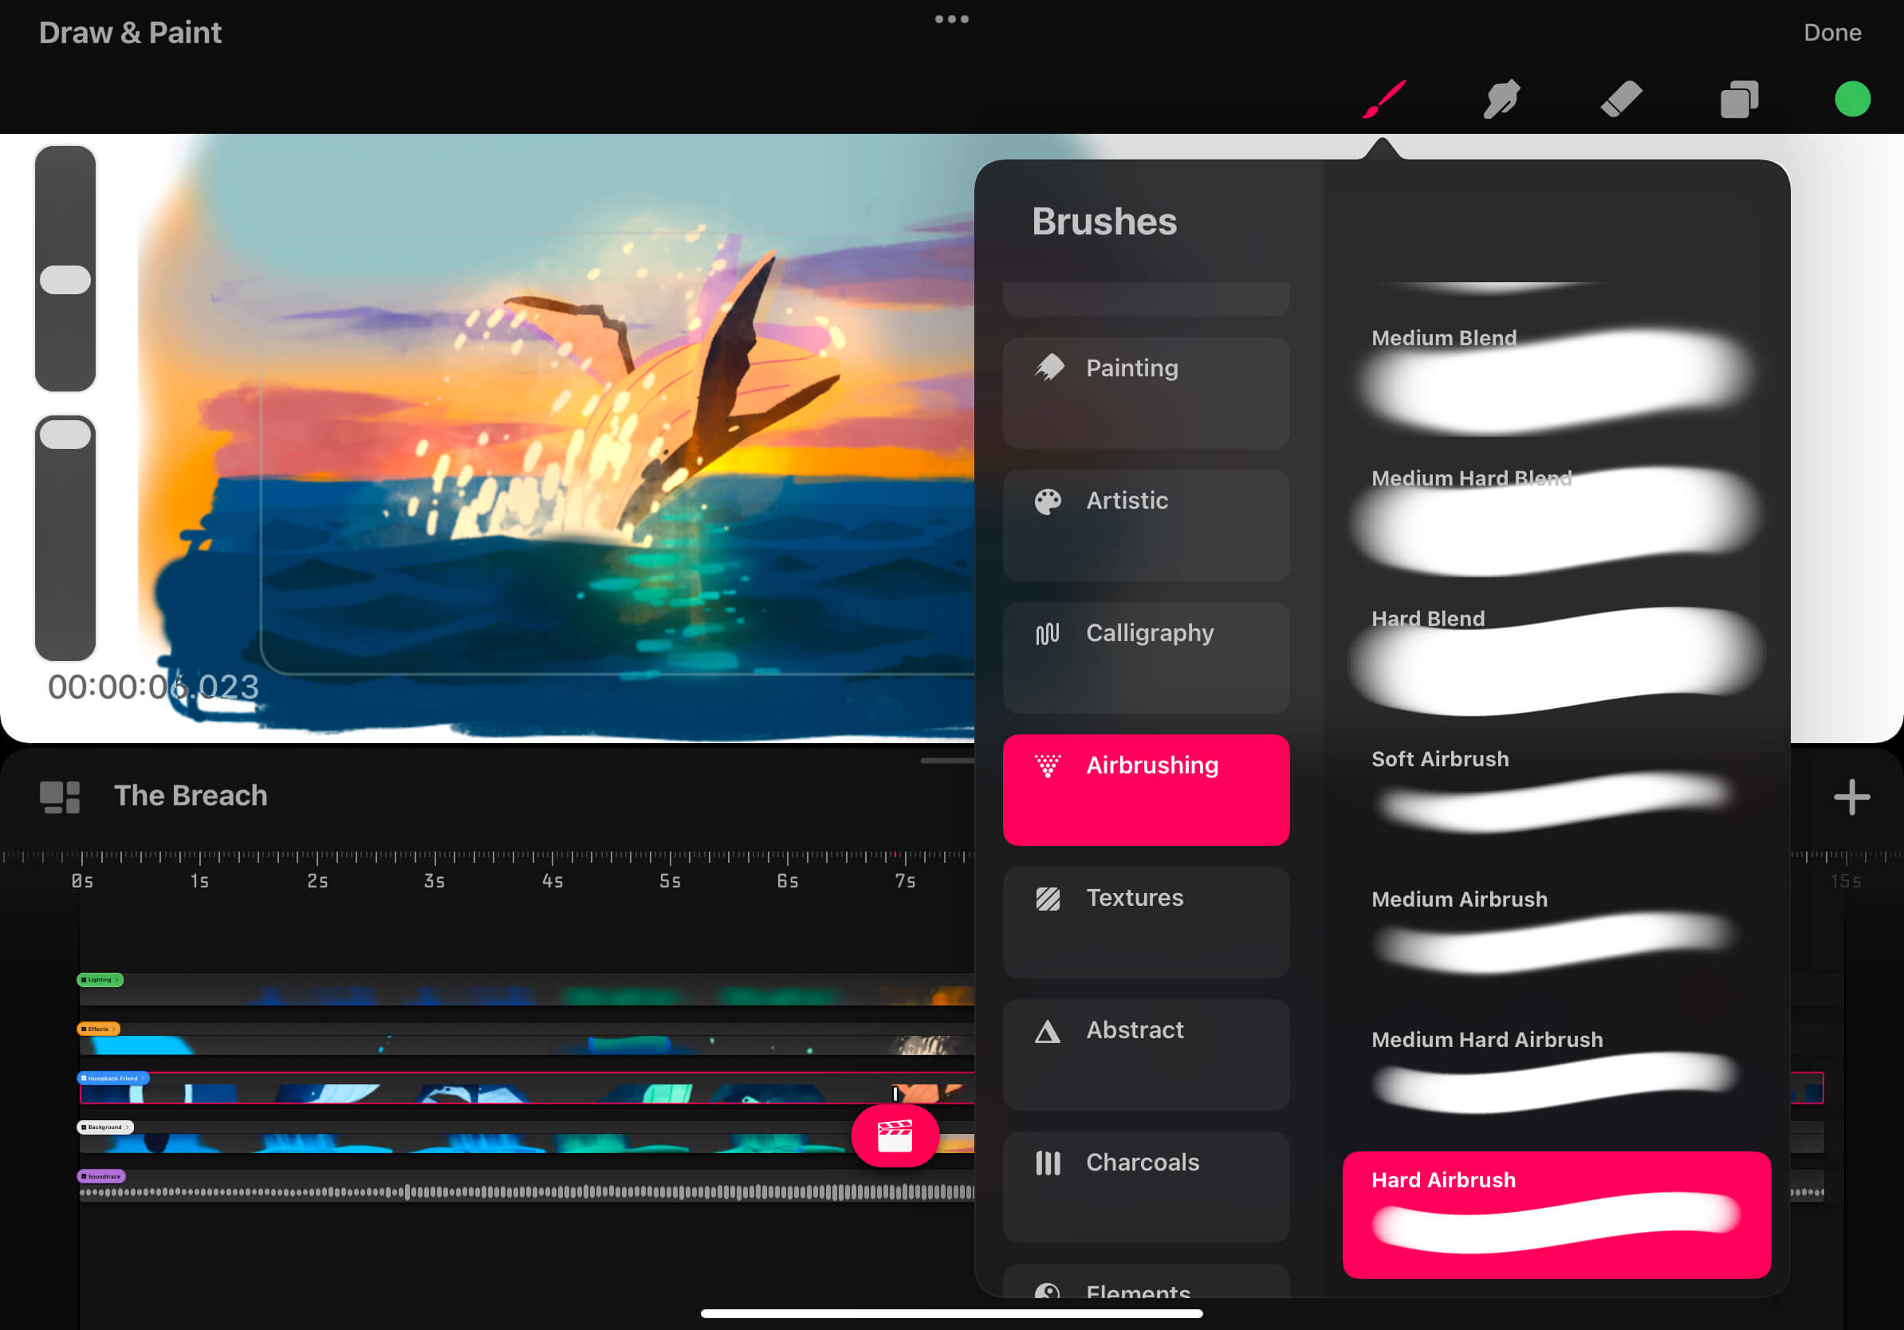This screenshot has height=1330, width=1904.
Task: Open the Calligraphy brush category
Action: [x=1146, y=658]
